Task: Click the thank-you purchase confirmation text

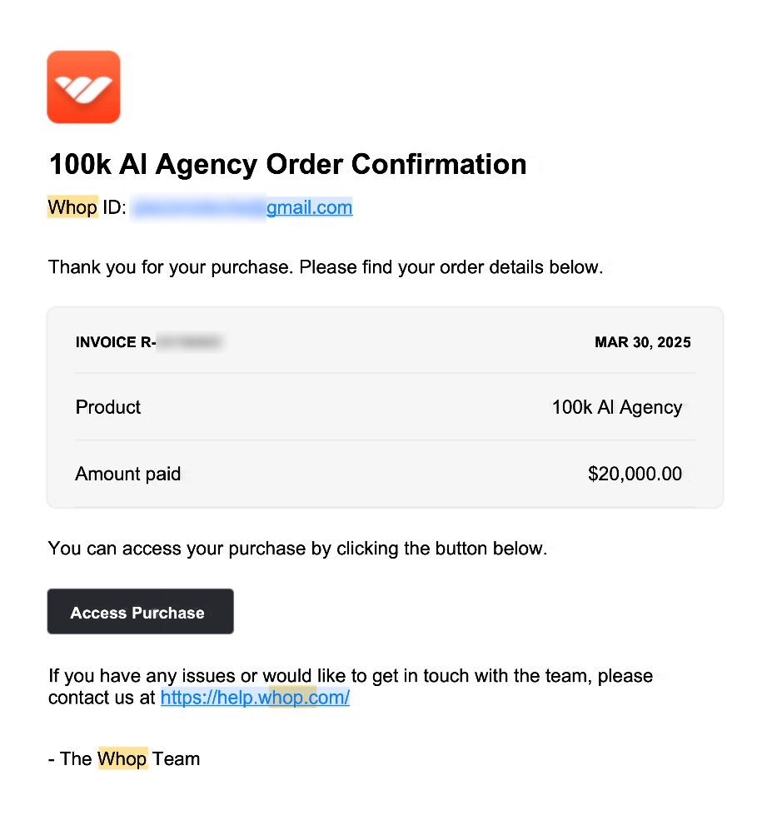Action: (326, 267)
